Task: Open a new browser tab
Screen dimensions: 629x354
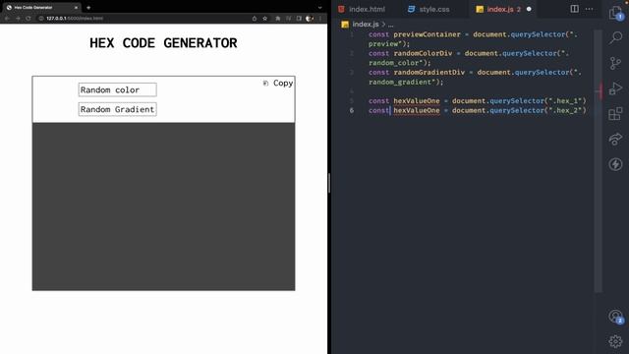Action: (x=88, y=7)
